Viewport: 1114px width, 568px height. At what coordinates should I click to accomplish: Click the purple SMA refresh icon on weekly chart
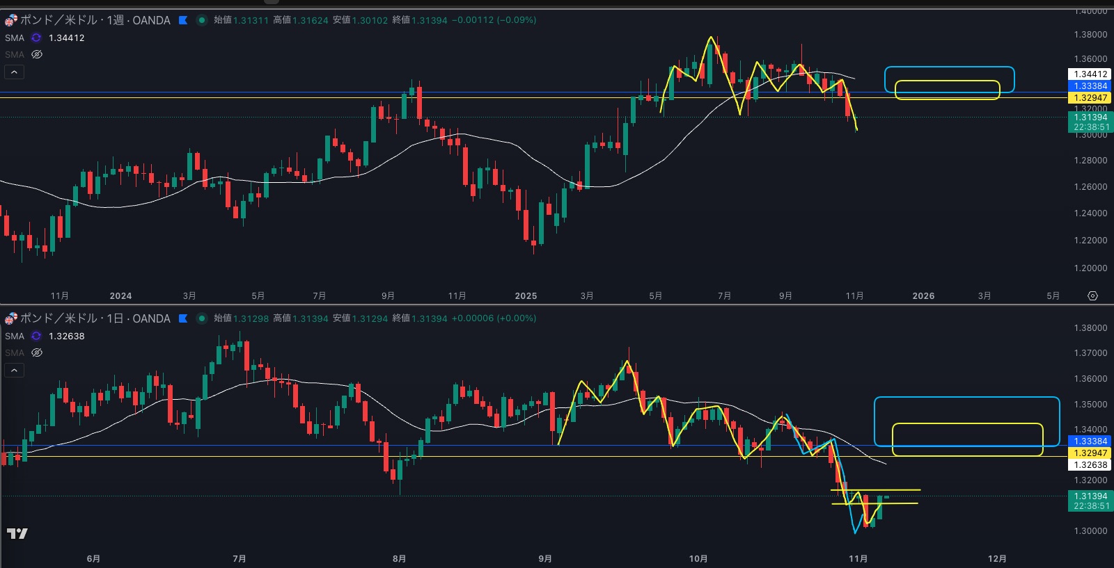(x=36, y=38)
